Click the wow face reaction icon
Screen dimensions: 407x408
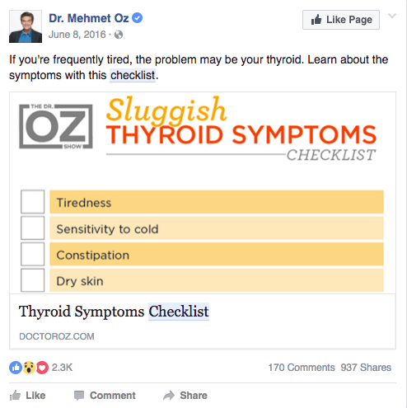pos(29,368)
